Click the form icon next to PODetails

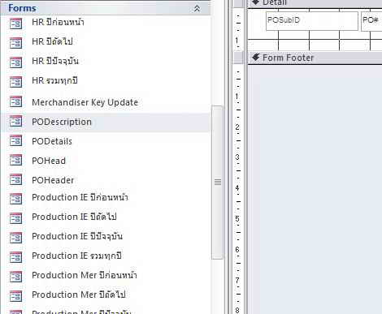pos(15,141)
